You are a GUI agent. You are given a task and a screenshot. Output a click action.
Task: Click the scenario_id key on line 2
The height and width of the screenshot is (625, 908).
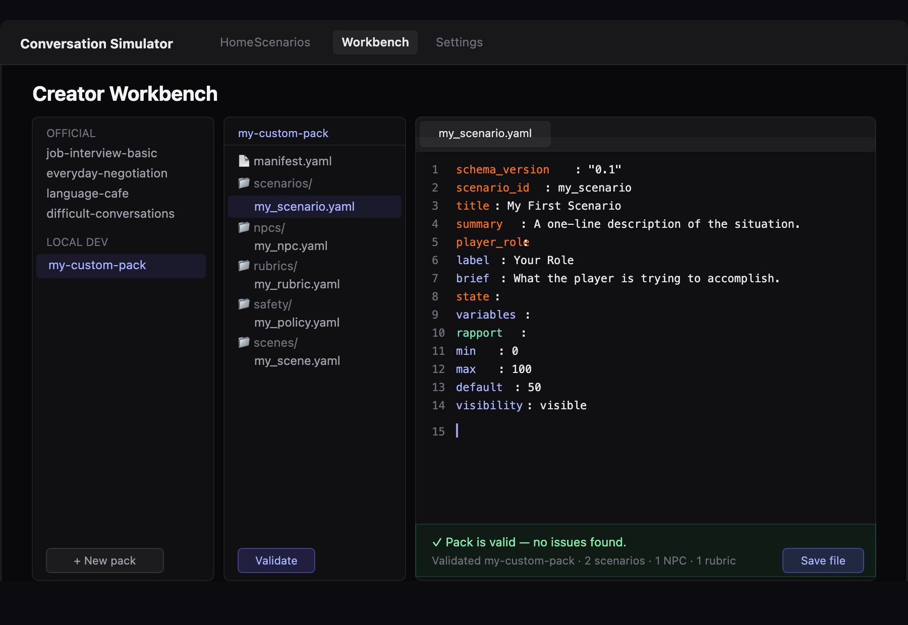(493, 188)
